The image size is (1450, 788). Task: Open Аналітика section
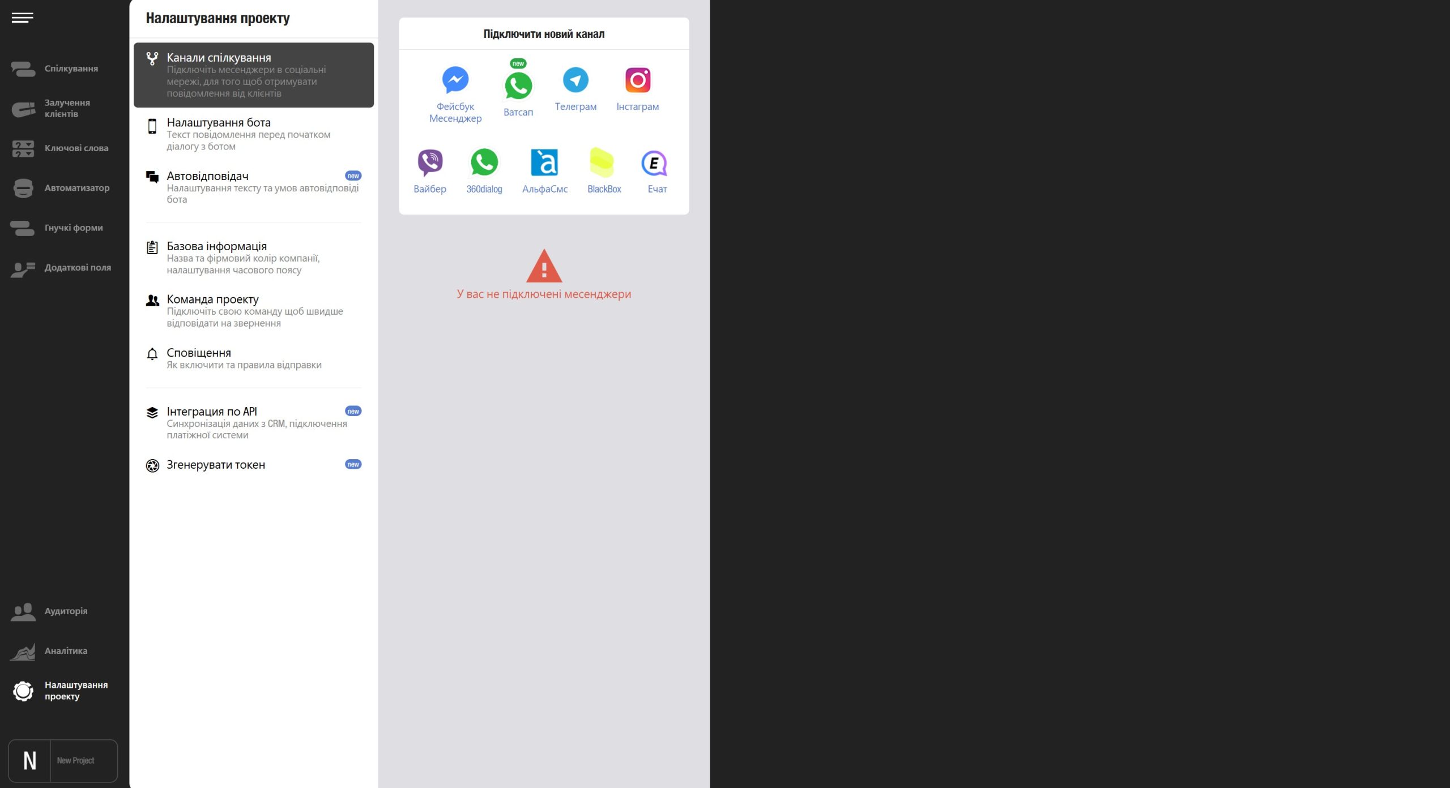pyautogui.click(x=66, y=651)
